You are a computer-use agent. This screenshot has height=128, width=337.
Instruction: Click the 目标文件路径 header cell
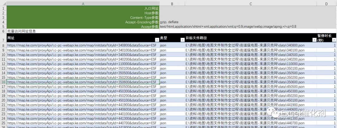pos(251,38)
